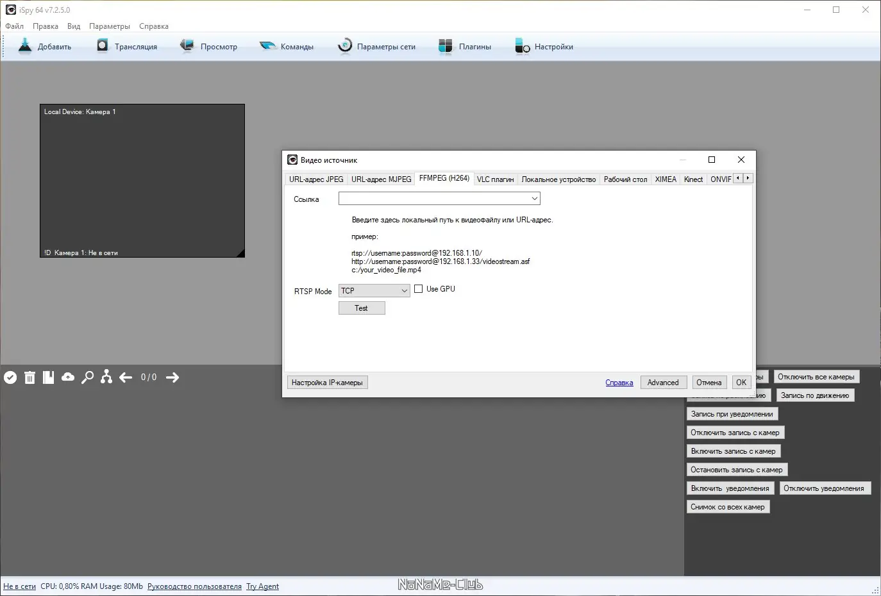Viewport: 881px width, 596px height.
Task: Open the Правка menu
Action: coord(46,26)
